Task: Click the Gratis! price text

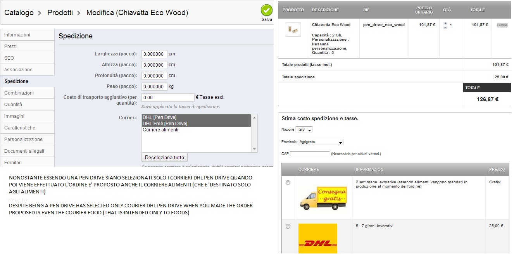Action: (495, 182)
